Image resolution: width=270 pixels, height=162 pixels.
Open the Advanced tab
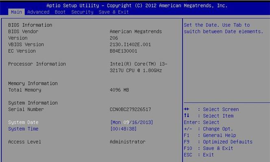coord(38,12)
